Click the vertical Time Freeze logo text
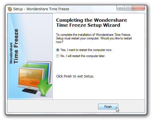 16,46
